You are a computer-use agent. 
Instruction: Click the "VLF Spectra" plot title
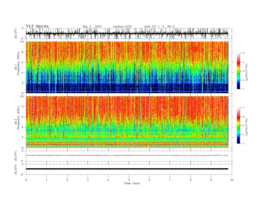(x=37, y=26)
